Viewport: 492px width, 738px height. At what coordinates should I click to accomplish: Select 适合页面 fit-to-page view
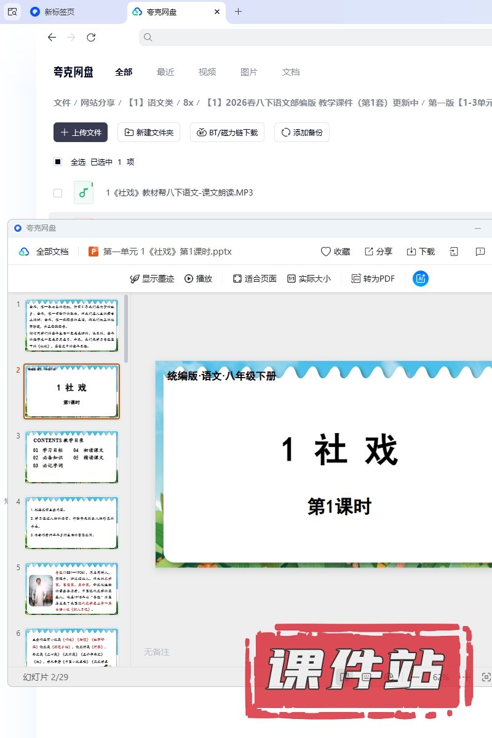255,279
